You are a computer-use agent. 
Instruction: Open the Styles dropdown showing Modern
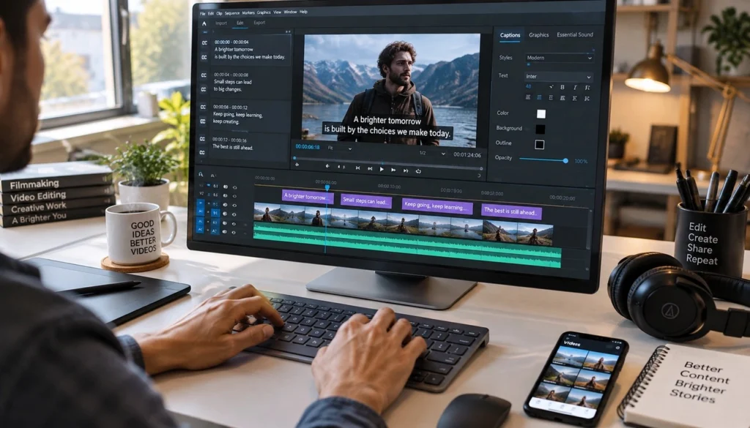click(559, 58)
